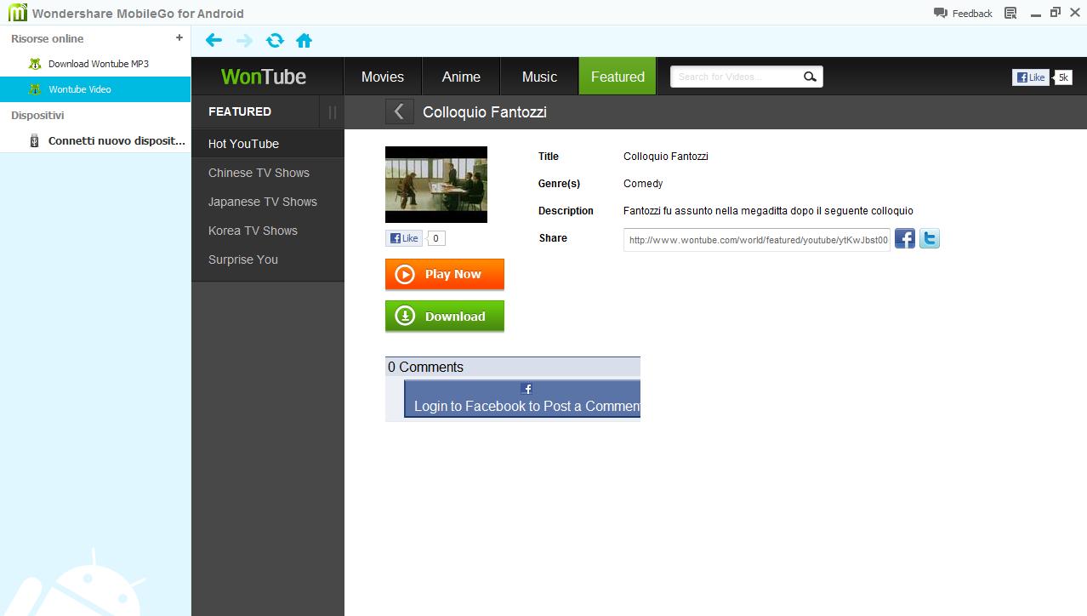Open the Music tab
Viewport: 1087px width, 616px height.
coord(539,77)
